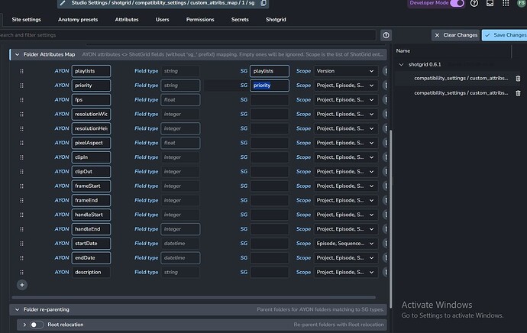Open the Permissions tab

[200, 20]
